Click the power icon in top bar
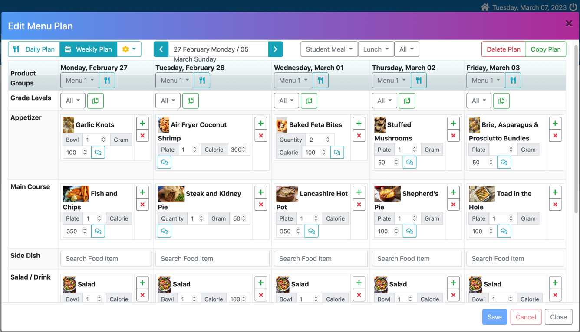This screenshot has width=580, height=332. click(573, 7)
